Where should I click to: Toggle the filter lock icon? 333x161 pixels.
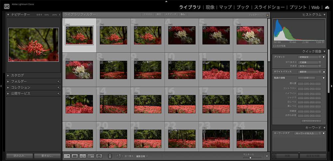267,15
